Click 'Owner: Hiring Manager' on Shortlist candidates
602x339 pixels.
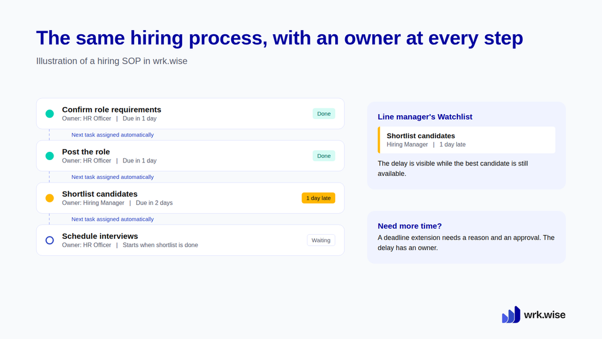(x=93, y=203)
